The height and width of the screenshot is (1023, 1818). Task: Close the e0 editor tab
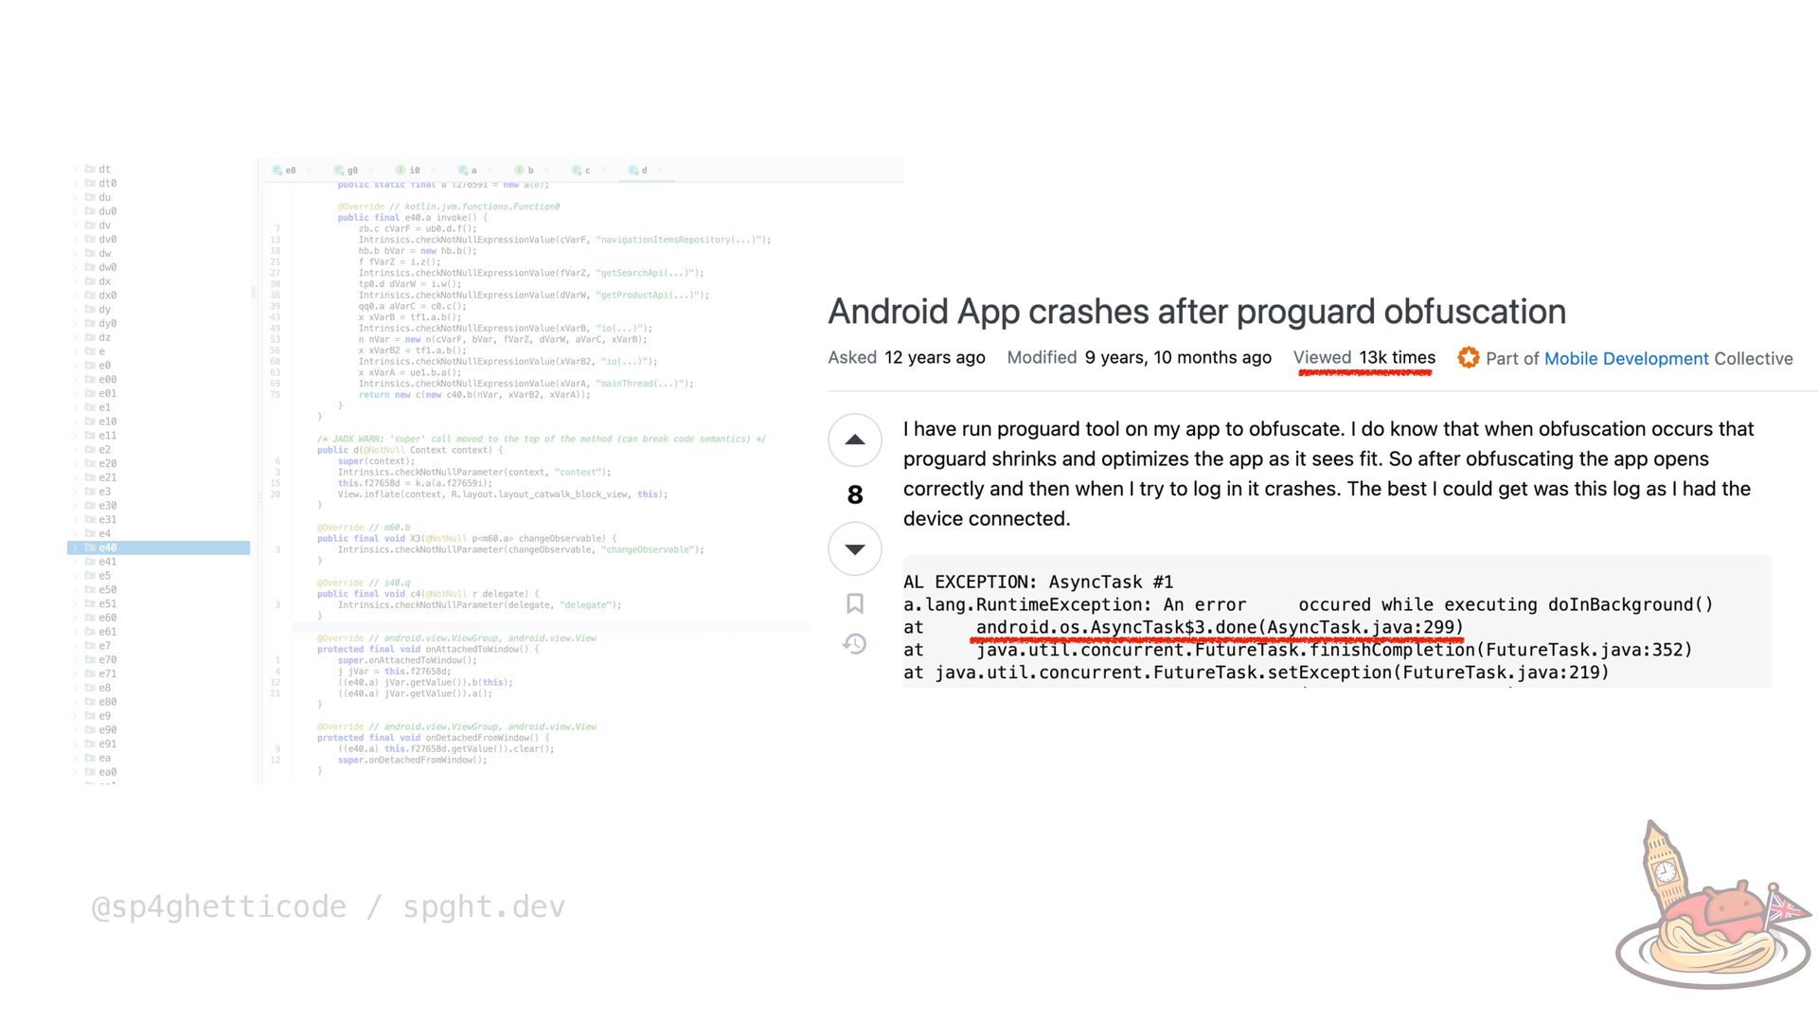pos(309,170)
